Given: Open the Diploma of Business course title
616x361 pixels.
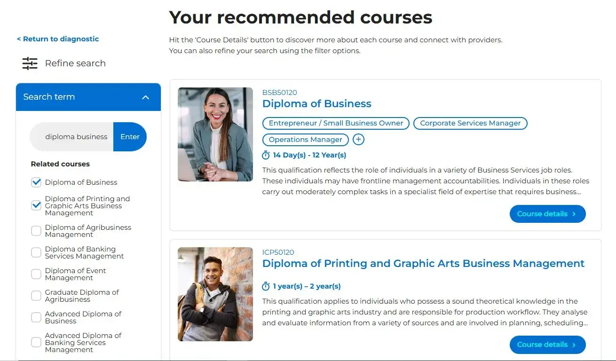Looking at the screenshot, I should 316,103.
